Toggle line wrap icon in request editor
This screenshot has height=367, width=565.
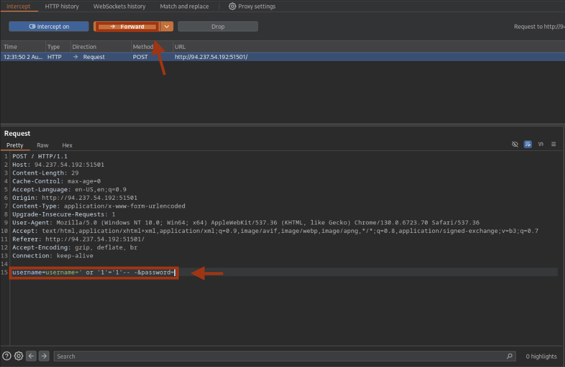pos(527,144)
